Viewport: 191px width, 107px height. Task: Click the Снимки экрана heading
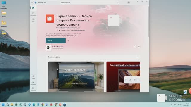coord(54,57)
